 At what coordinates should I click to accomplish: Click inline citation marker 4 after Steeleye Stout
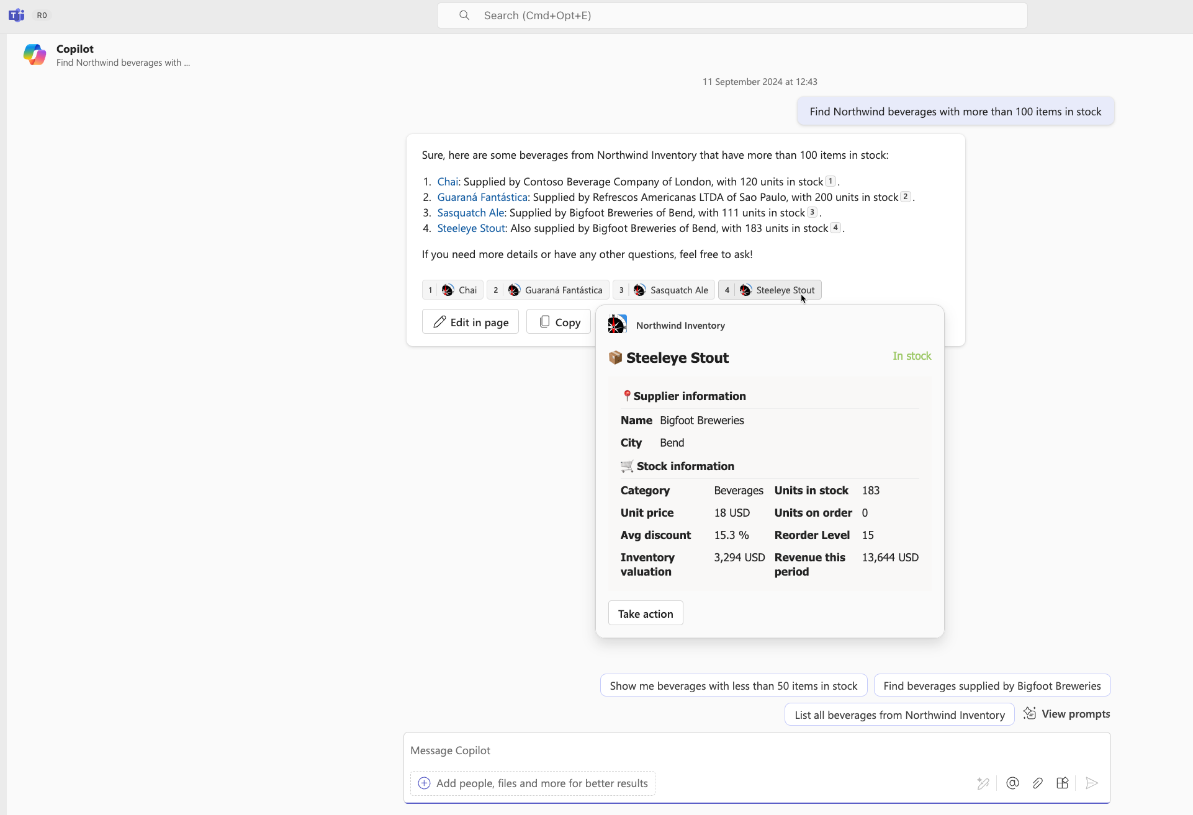coord(835,228)
